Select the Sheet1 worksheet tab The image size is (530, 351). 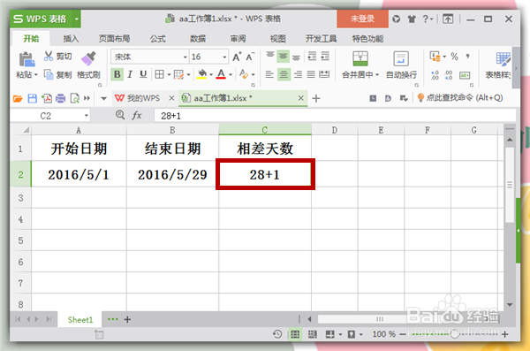pos(80,319)
